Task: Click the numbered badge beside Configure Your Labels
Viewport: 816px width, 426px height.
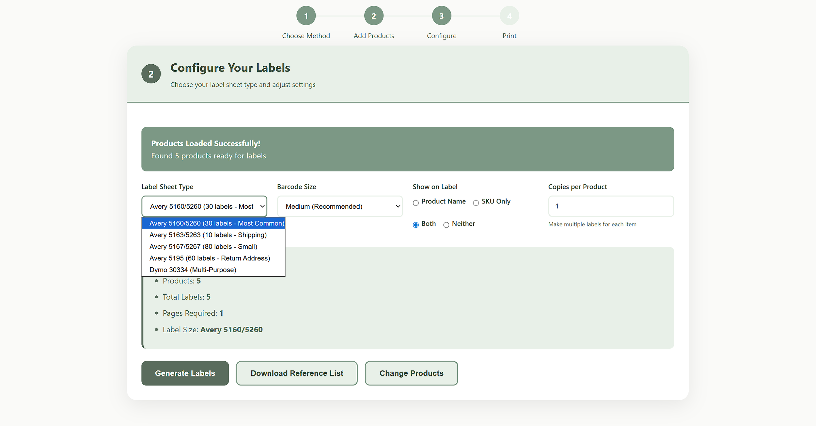Action: coord(151,74)
